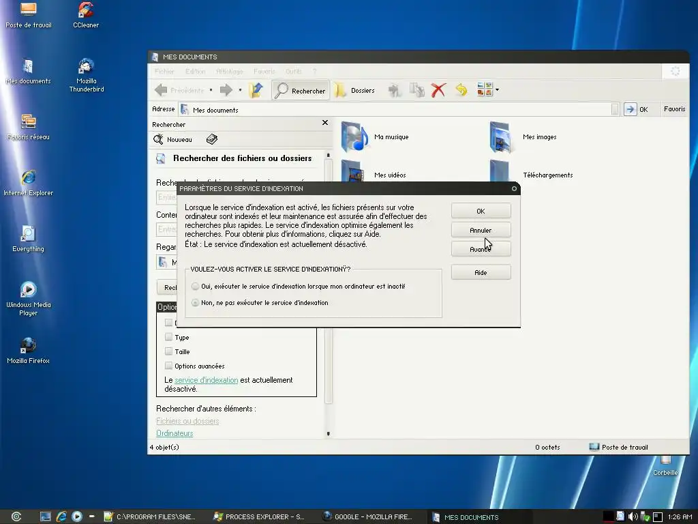The image size is (698, 524).
Task: Close the indexing settings dialog
Action: pyautogui.click(x=514, y=188)
